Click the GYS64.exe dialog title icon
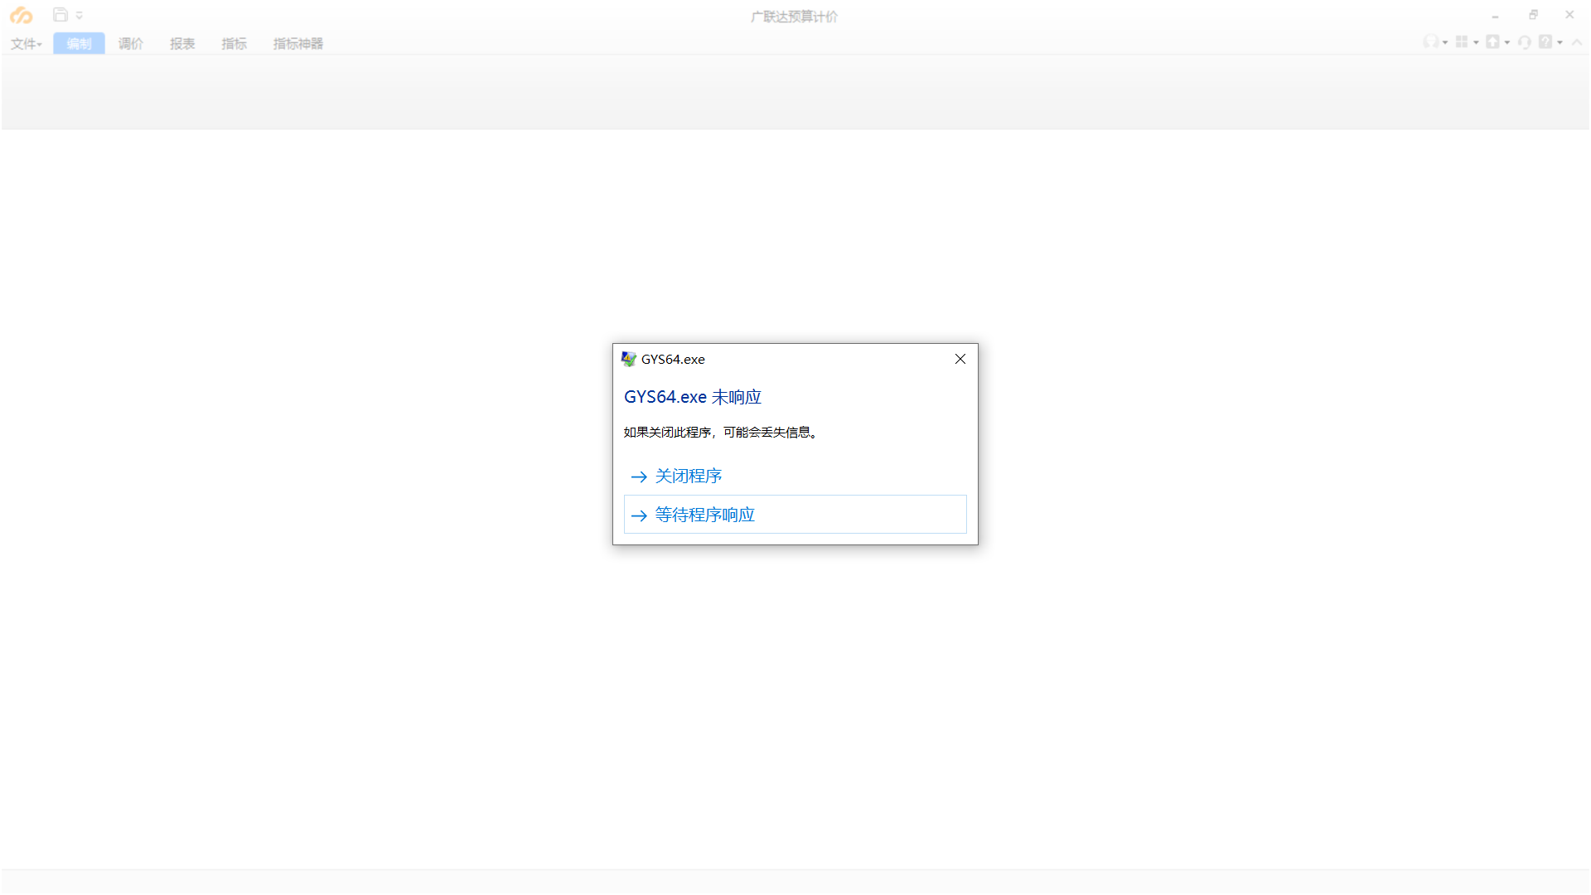1591x895 pixels. tap(629, 359)
